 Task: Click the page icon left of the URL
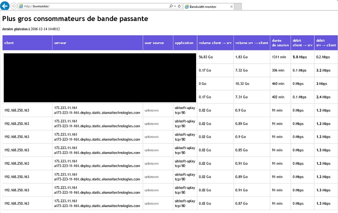point(21,6)
